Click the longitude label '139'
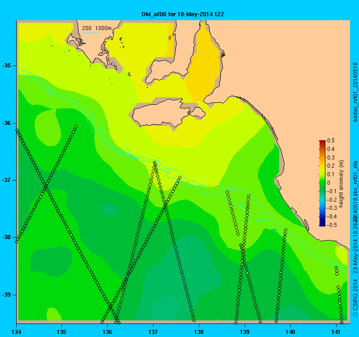The image size is (359, 337). pos(245,332)
